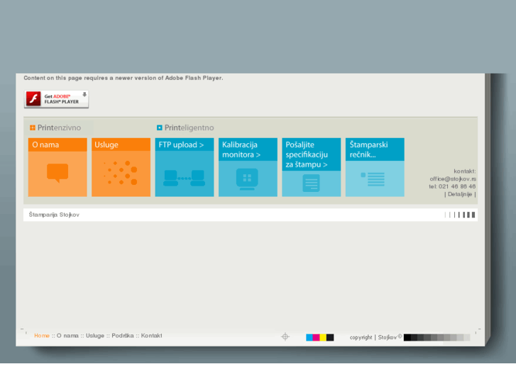Click the connected computers icon
The image size is (516, 386).
(x=185, y=178)
